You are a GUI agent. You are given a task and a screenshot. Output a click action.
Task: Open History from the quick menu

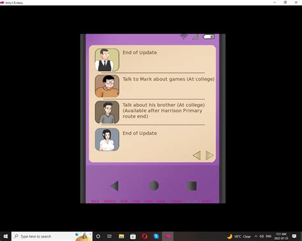[110, 201]
